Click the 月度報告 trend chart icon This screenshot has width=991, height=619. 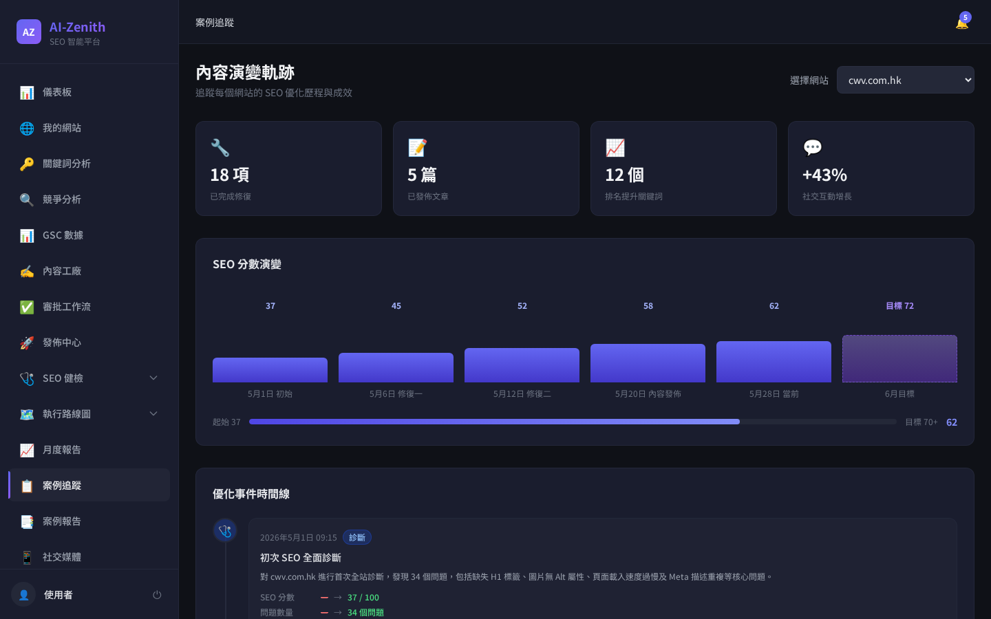[27, 450]
